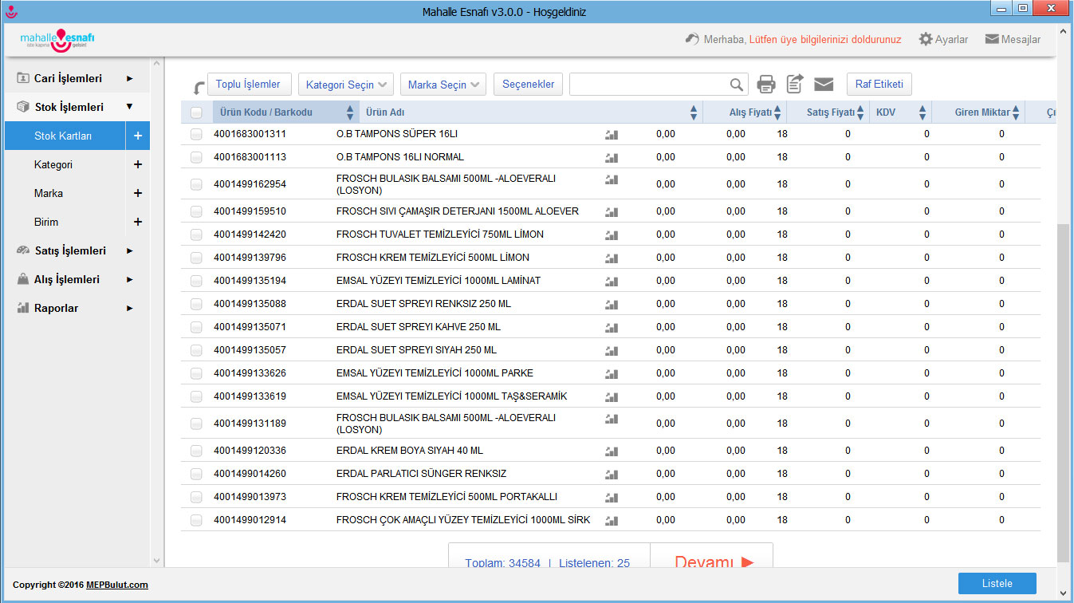Sort by Satış Fiyatı column arrows
The image size is (1074, 603).
click(x=860, y=112)
